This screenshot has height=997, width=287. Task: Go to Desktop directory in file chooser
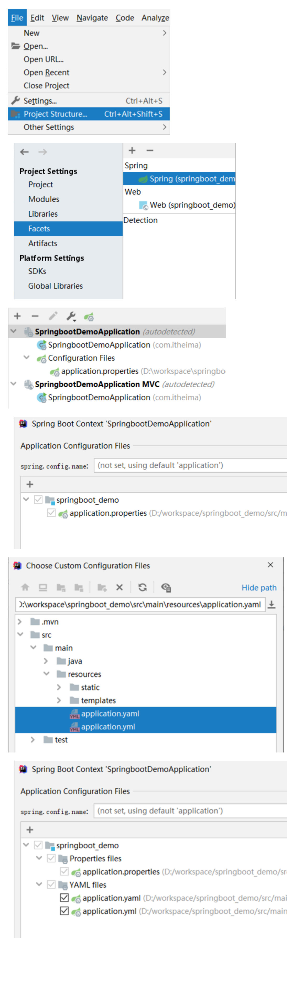(x=43, y=587)
